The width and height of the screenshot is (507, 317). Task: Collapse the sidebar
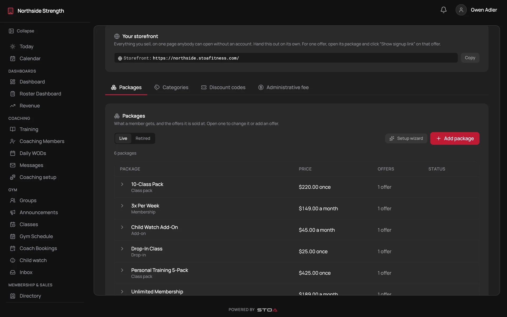21,31
